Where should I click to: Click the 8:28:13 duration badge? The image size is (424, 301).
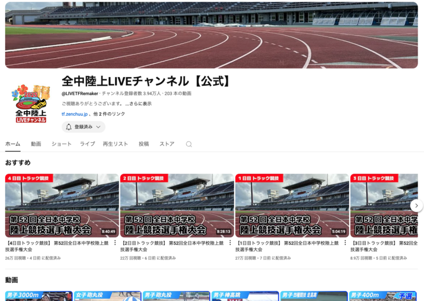224,231
